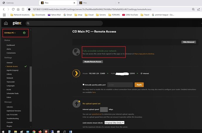Open Plugins in sidebar
The height and width of the screenshot is (133, 202).
coord(9,126)
